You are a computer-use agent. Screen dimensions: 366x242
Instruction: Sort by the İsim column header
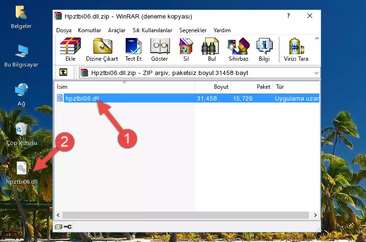pyautogui.click(x=125, y=87)
